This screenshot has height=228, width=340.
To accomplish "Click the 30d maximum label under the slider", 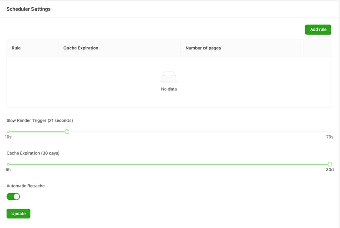I will point(330,170).
